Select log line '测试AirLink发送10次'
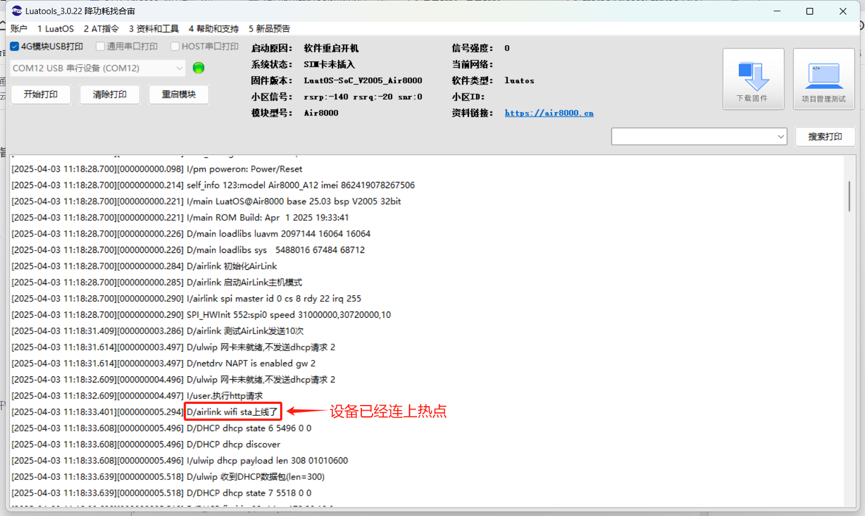The height and width of the screenshot is (516, 865). (x=158, y=331)
